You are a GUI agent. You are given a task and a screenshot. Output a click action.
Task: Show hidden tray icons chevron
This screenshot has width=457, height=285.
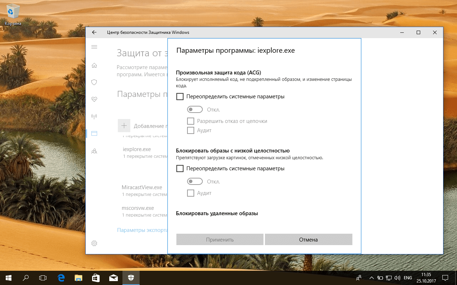tap(372, 278)
